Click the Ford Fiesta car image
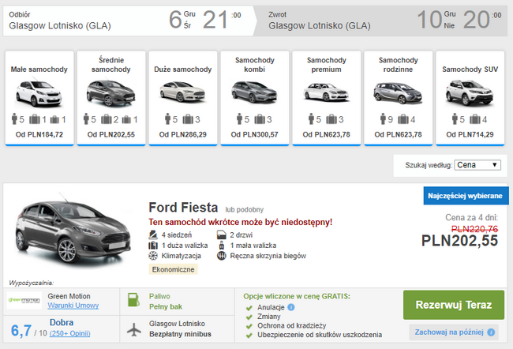Image resolution: width=513 pixels, height=349 pixels. tap(73, 229)
